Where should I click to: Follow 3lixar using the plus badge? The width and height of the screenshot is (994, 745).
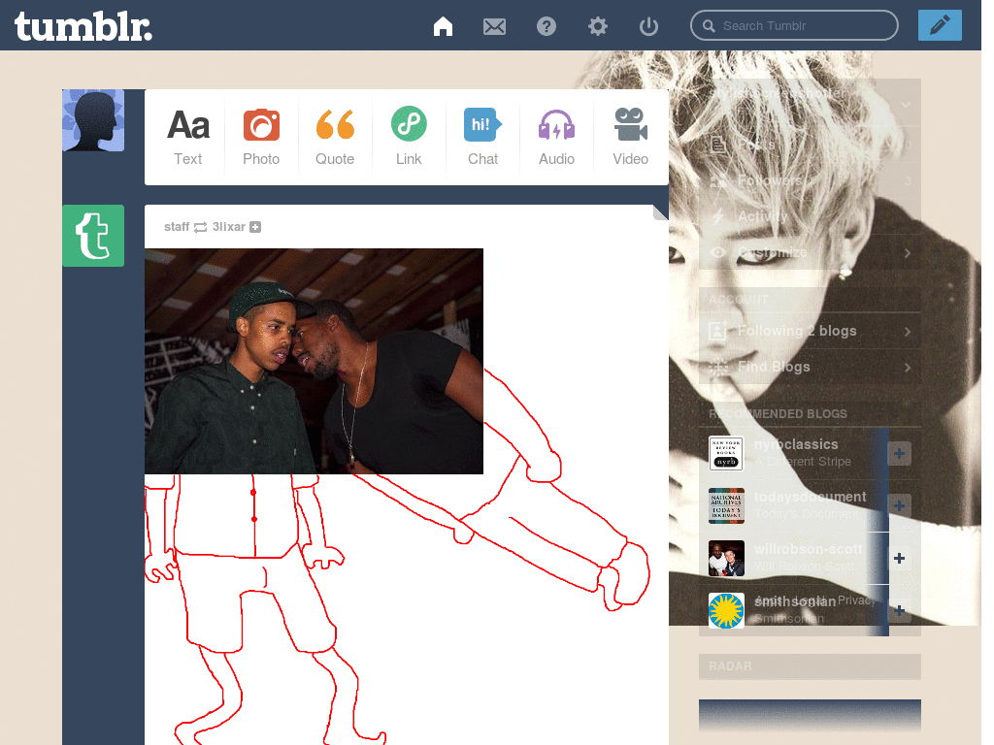(255, 227)
